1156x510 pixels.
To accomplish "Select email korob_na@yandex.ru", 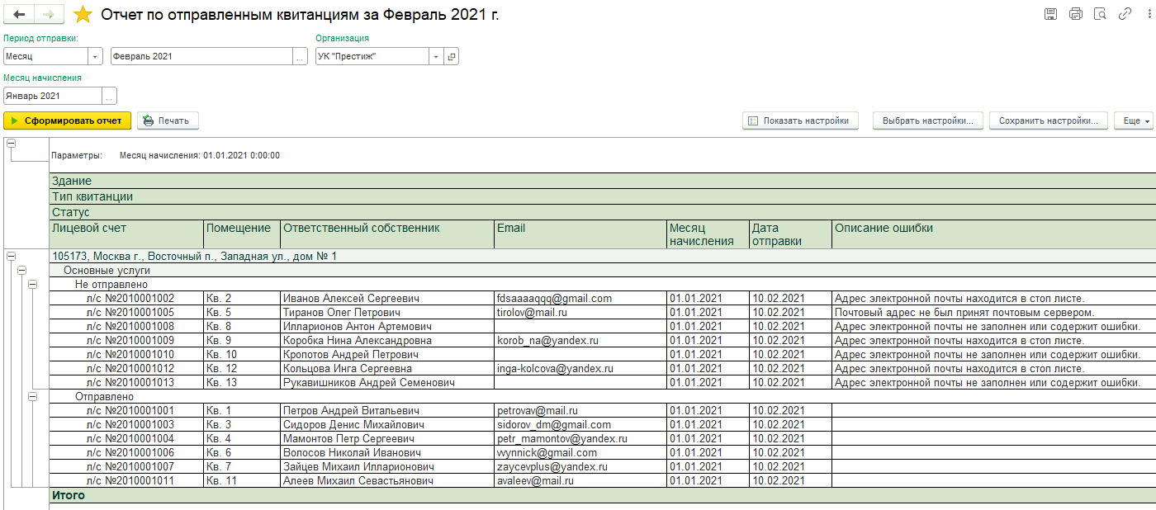I will (580, 340).
